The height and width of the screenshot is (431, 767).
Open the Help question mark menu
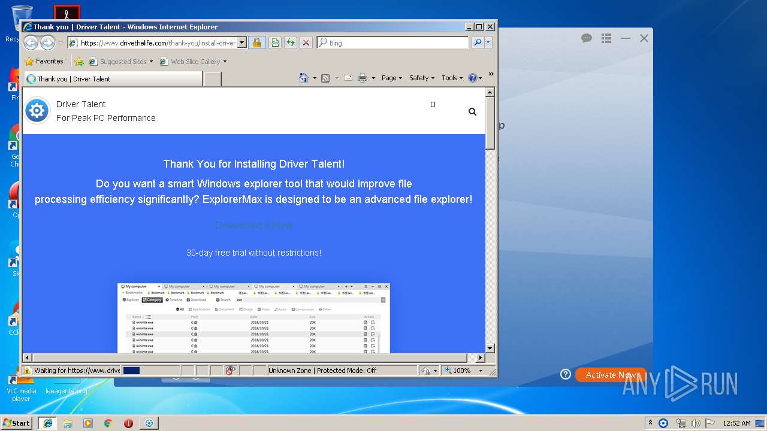475,78
